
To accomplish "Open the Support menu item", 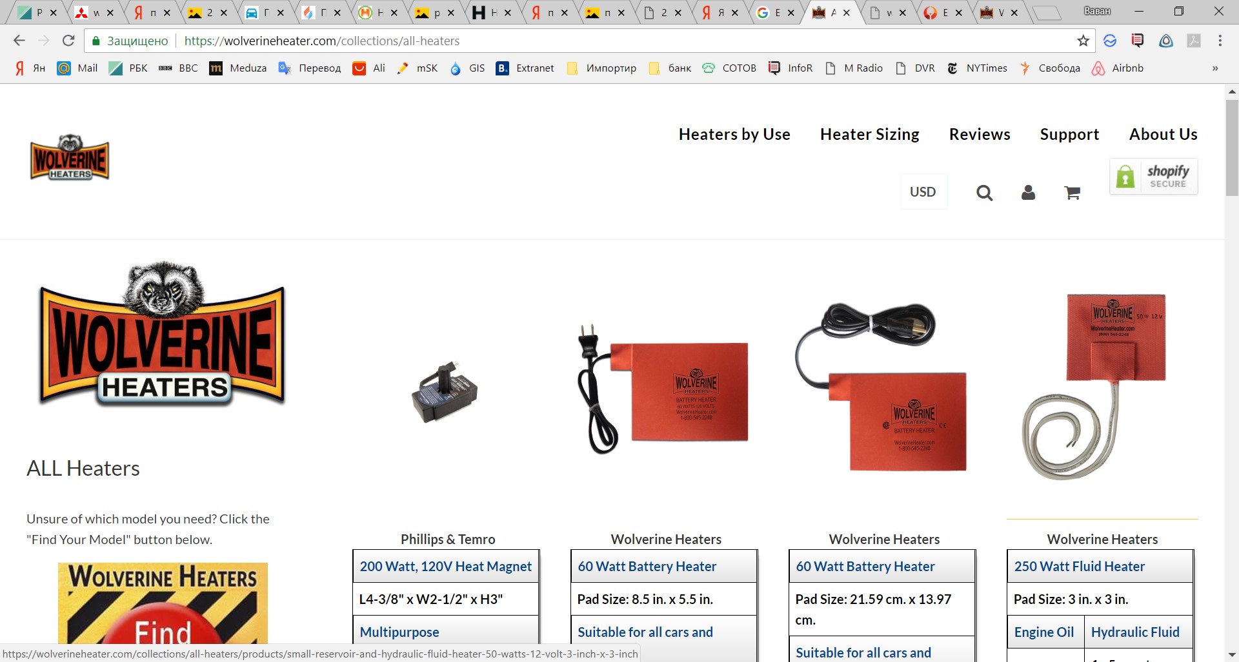I will click(1069, 134).
